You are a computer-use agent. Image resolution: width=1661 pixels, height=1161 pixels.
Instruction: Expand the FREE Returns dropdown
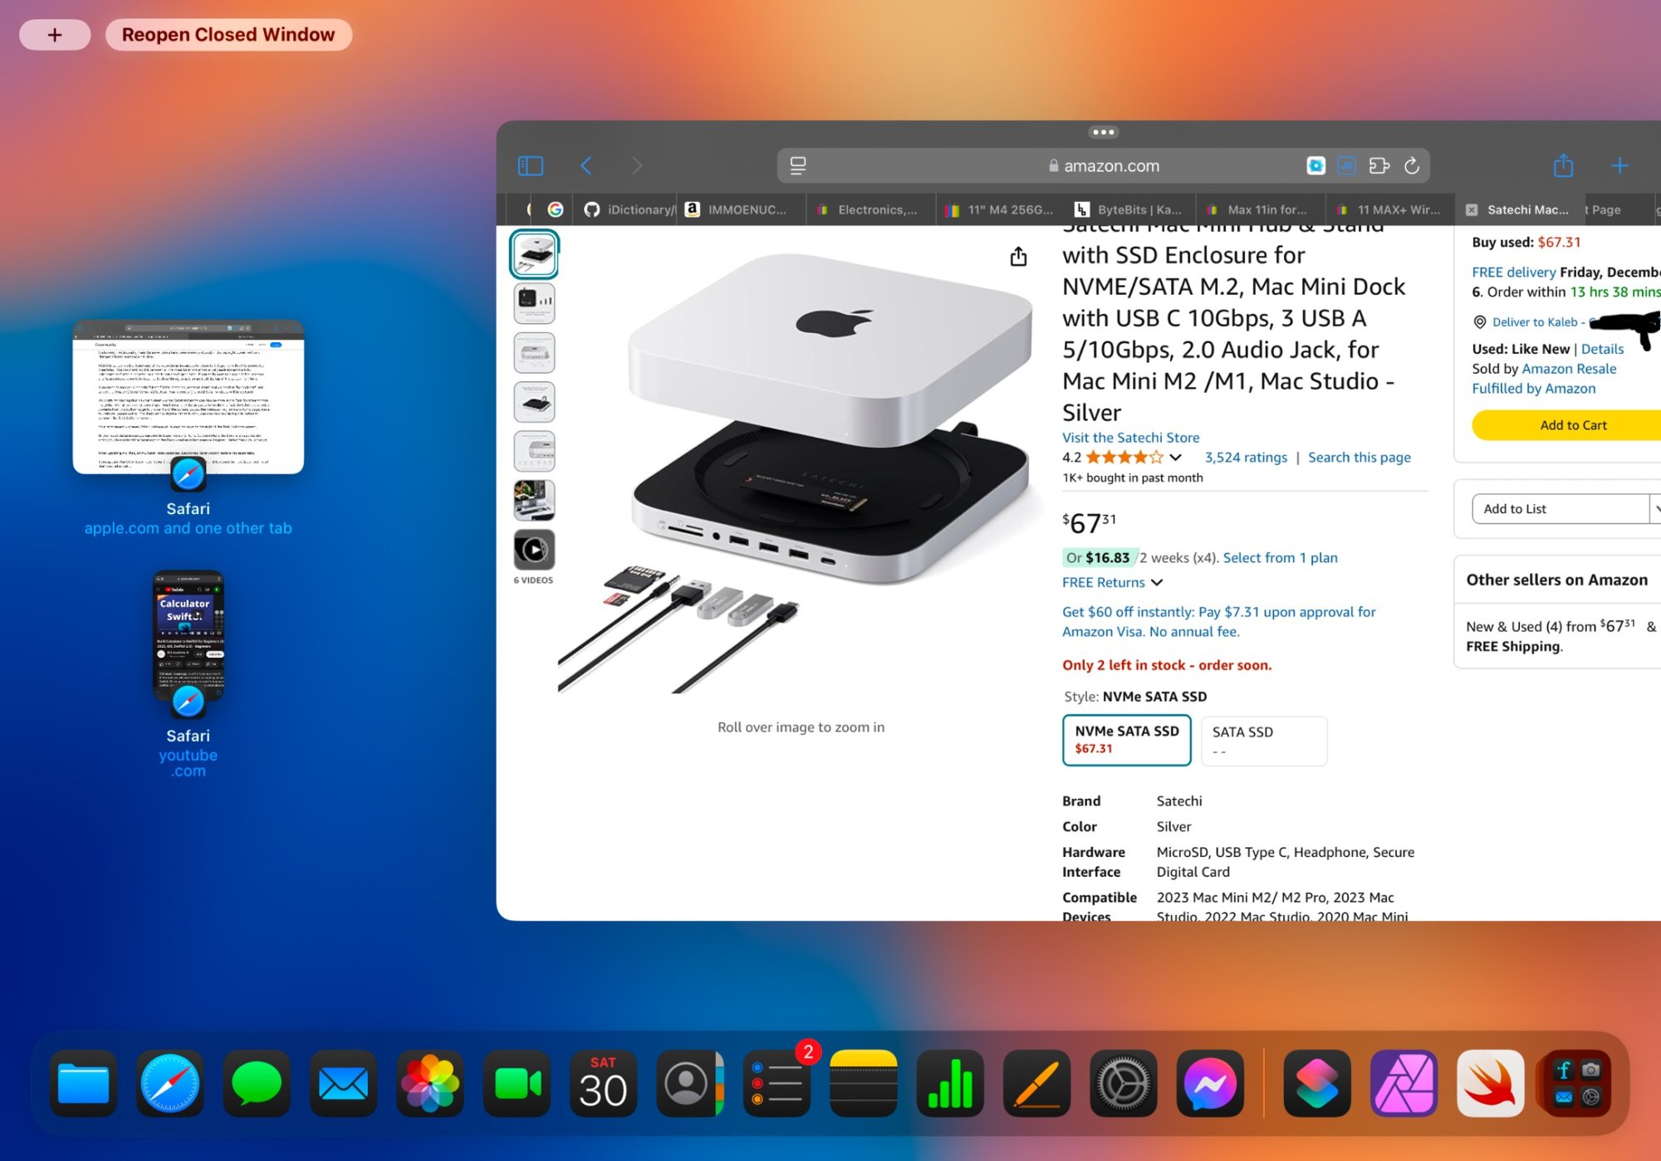coord(1157,583)
